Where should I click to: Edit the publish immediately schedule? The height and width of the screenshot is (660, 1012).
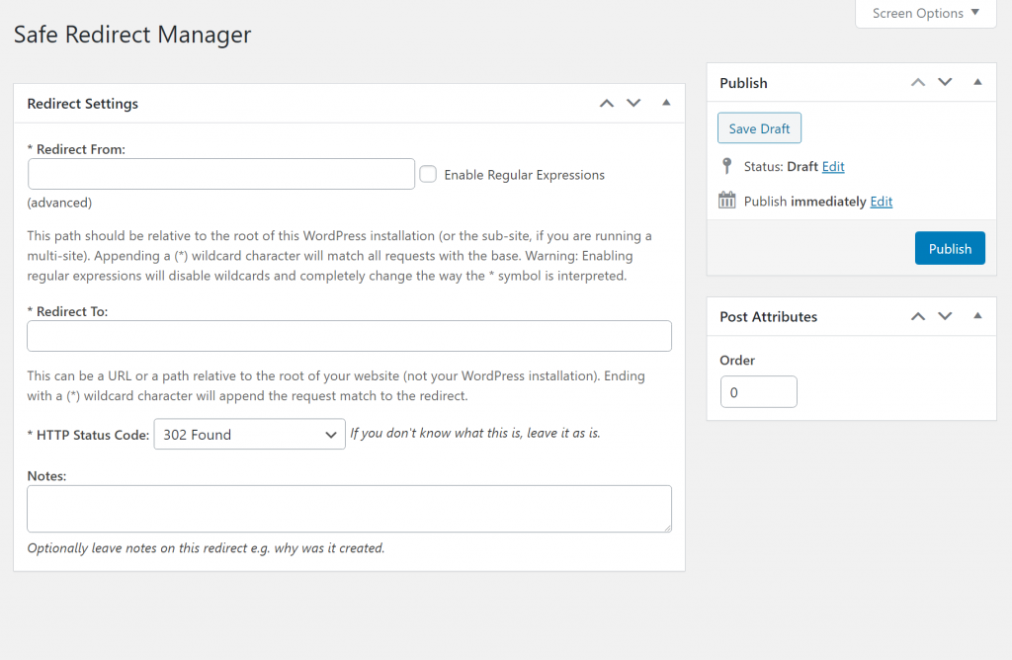coord(881,202)
